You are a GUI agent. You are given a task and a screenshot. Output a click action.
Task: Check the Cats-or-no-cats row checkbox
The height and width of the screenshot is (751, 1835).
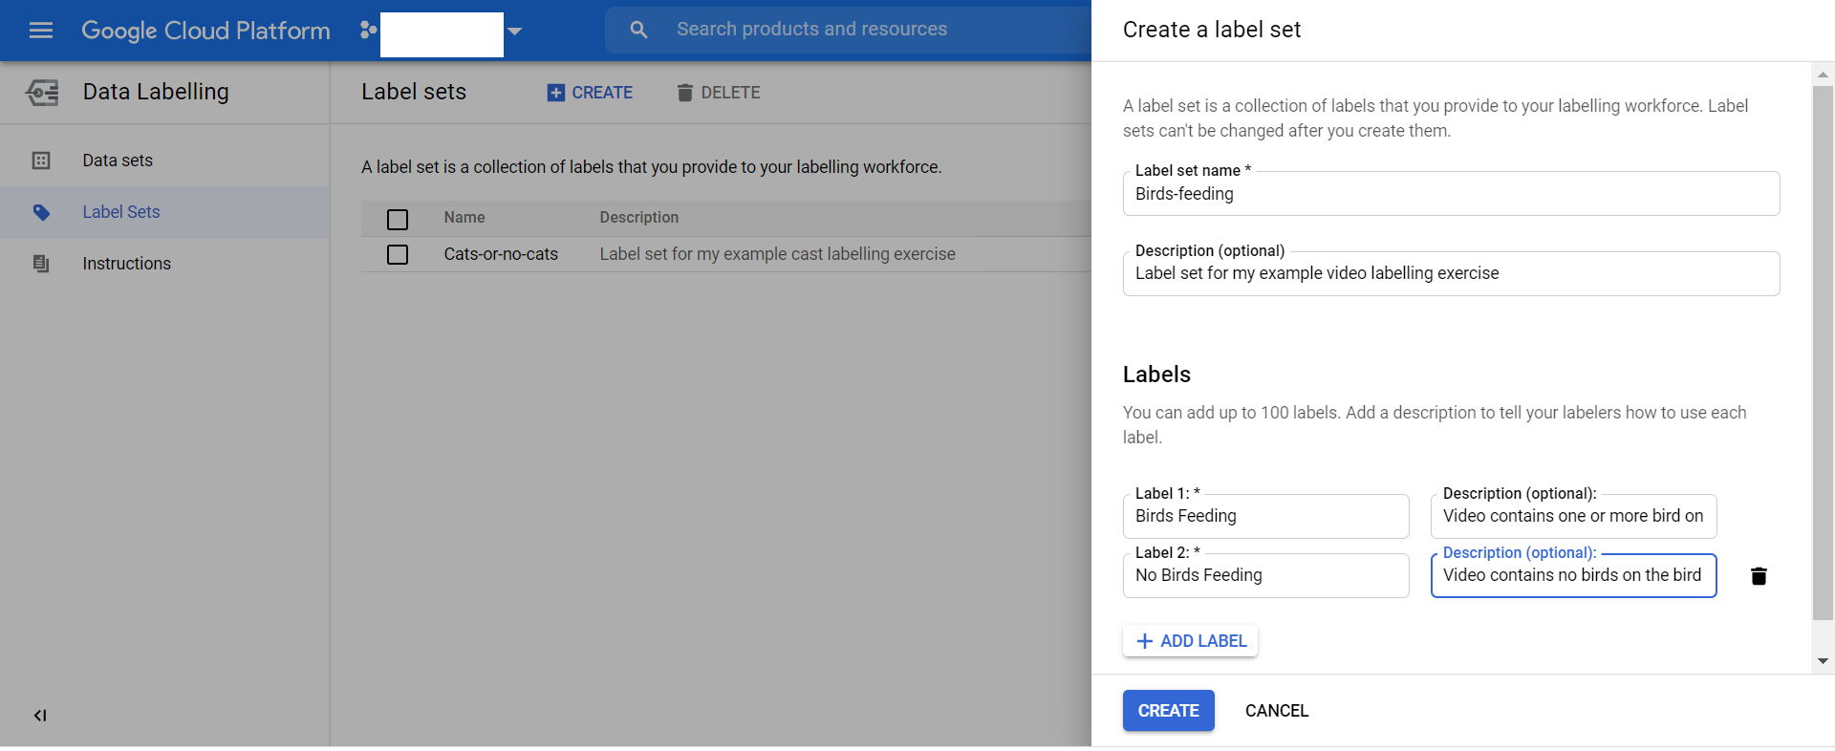[x=398, y=255]
